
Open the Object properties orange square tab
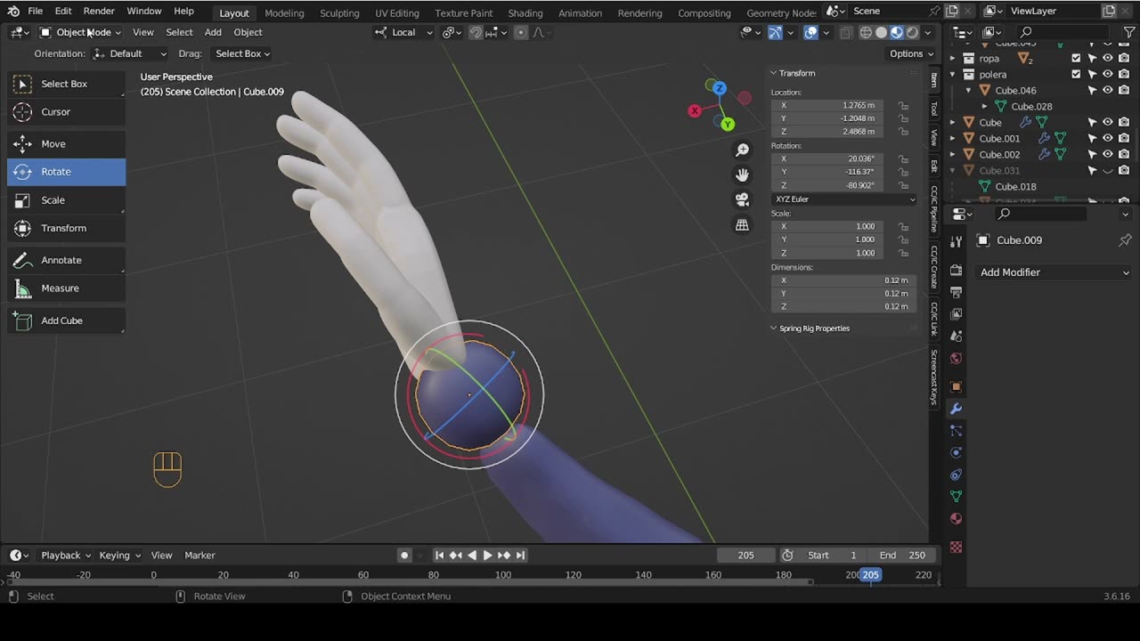tap(956, 386)
